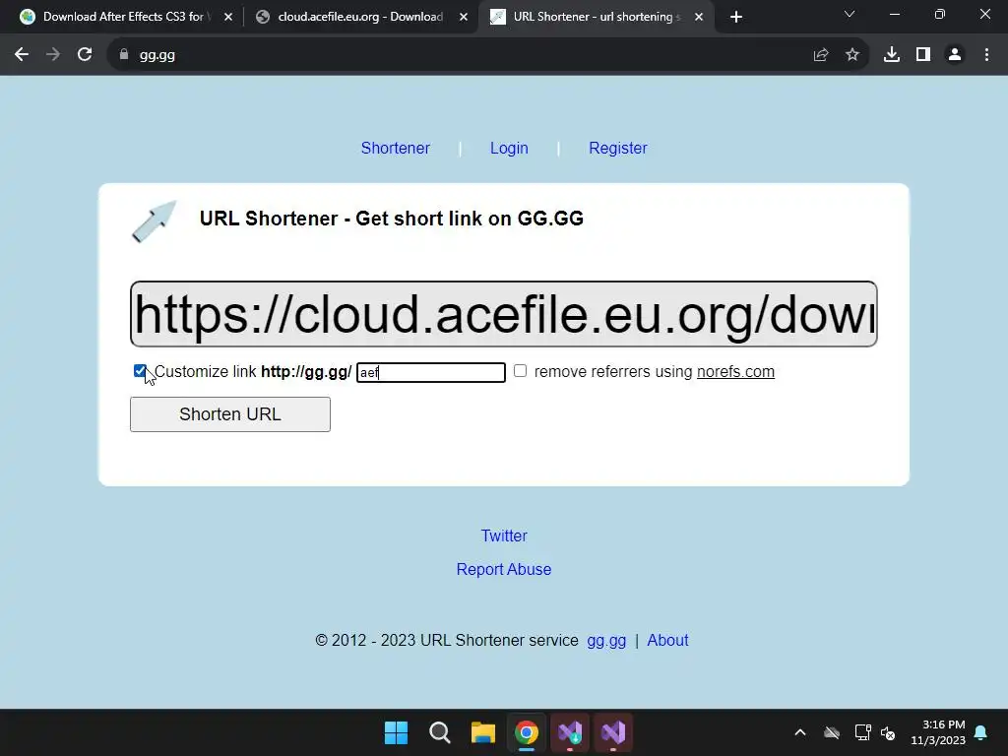Click the muted volume tray icon
The width and height of the screenshot is (1008, 756).
coord(889,732)
